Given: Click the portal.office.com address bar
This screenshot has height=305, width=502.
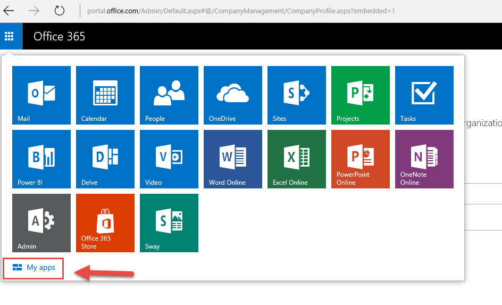Looking at the screenshot, I should pos(241,11).
